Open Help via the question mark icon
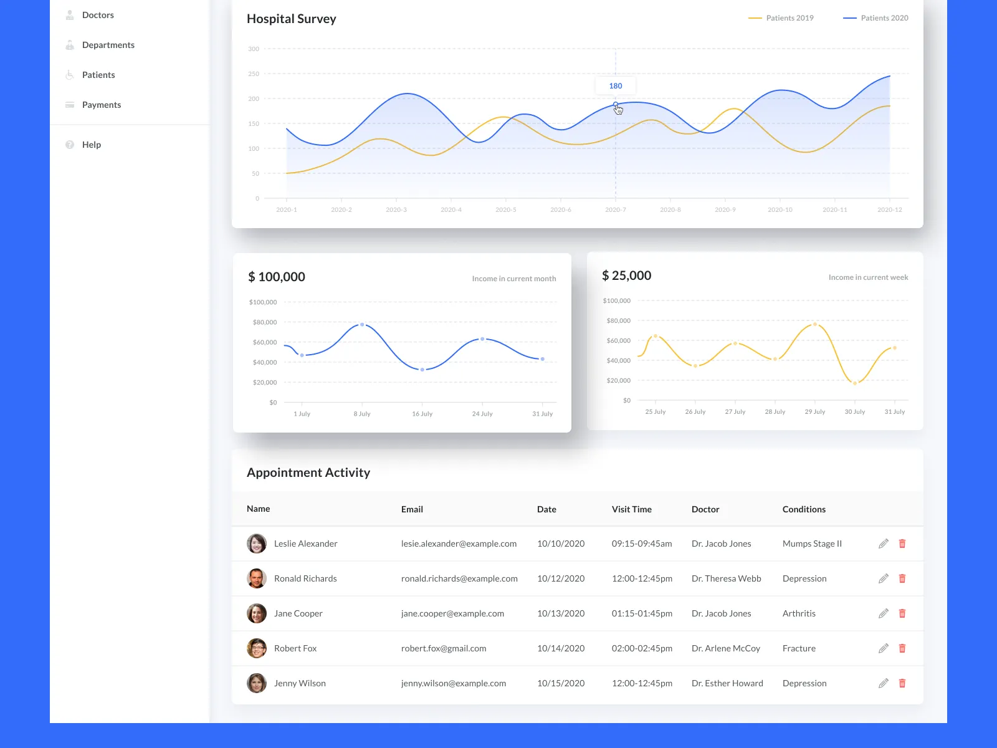Image resolution: width=997 pixels, height=748 pixels. (x=70, y=145)
